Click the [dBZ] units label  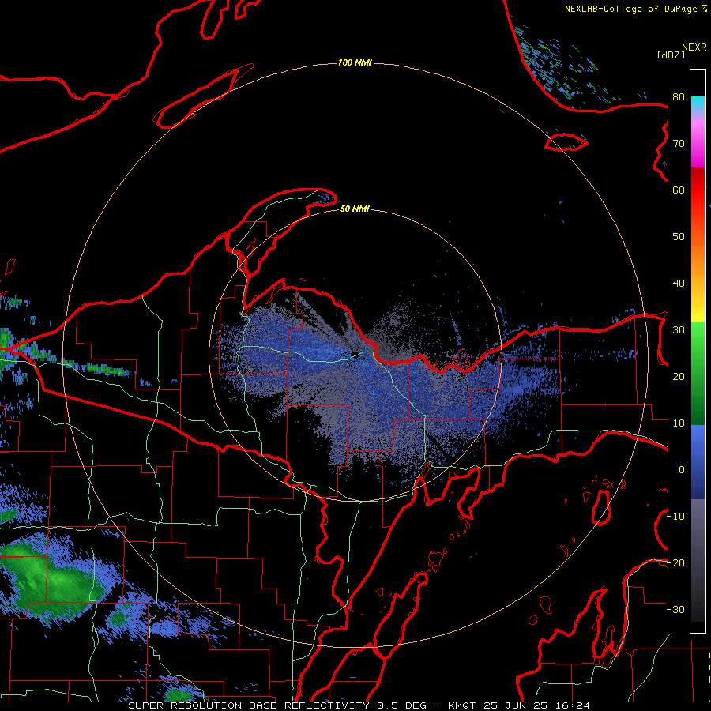pos(671,55)
